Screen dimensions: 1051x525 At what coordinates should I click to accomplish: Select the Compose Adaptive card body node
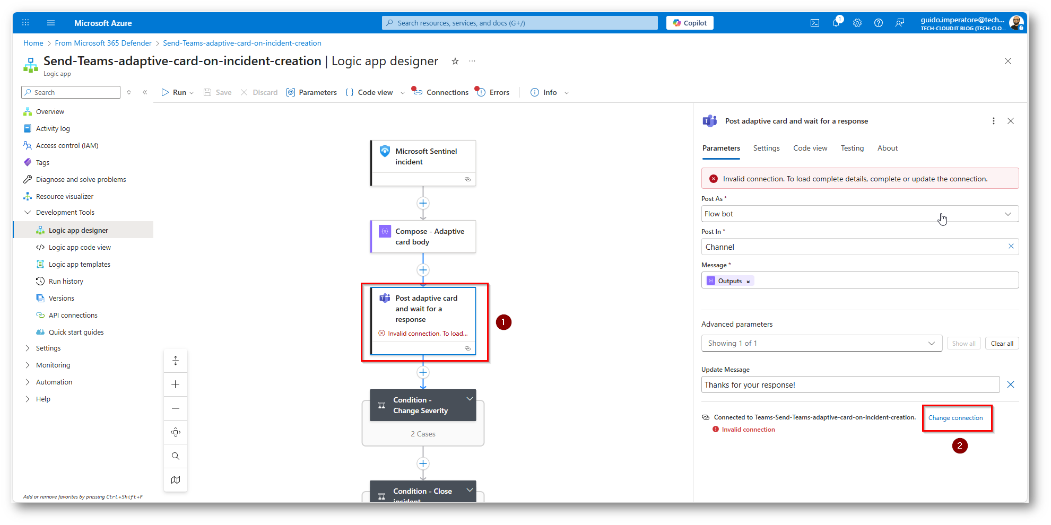pos(423,237)
